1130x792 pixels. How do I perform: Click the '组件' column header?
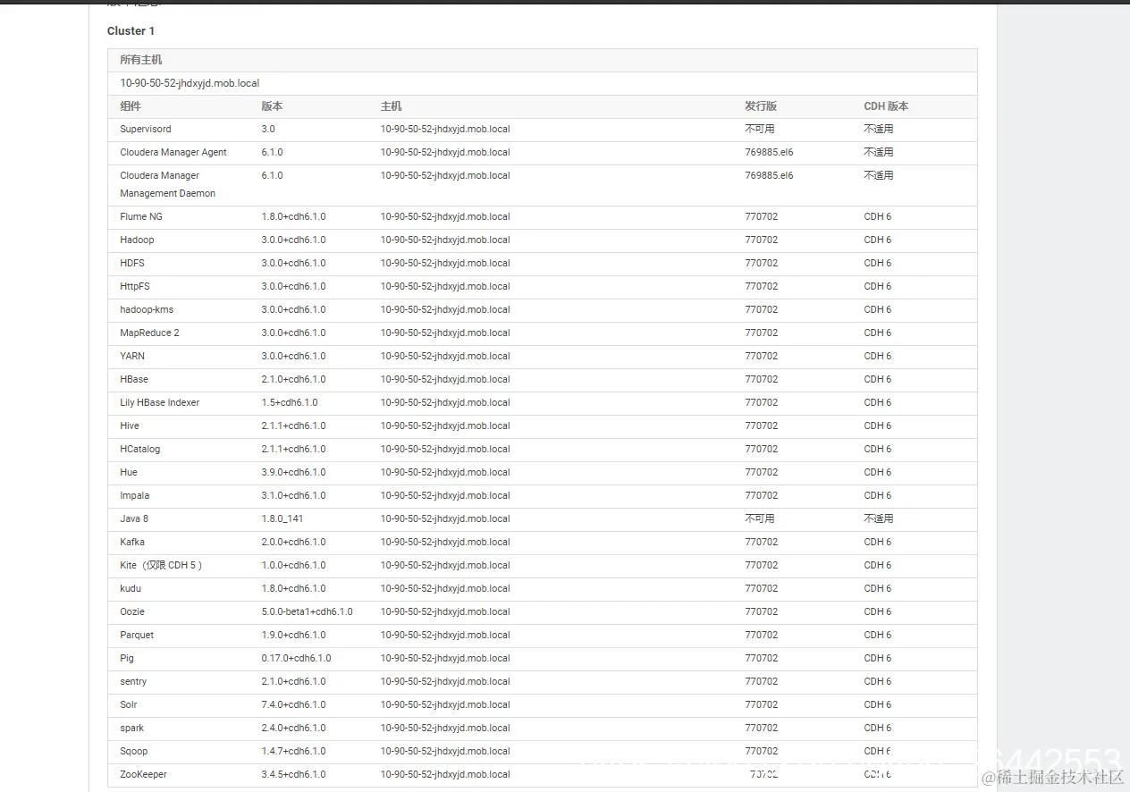131,106
